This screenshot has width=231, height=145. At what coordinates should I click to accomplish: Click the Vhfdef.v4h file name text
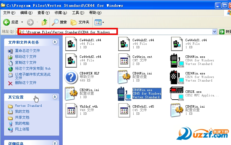coord(89,106)
